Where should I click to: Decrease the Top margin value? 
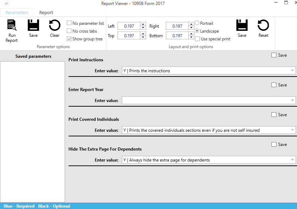coord(143,37)
